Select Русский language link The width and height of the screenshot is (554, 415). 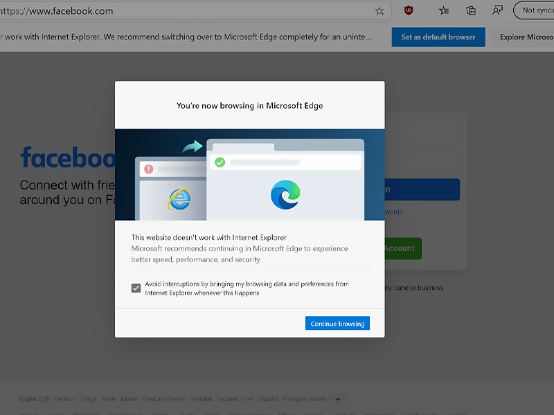tap(226, 399)
